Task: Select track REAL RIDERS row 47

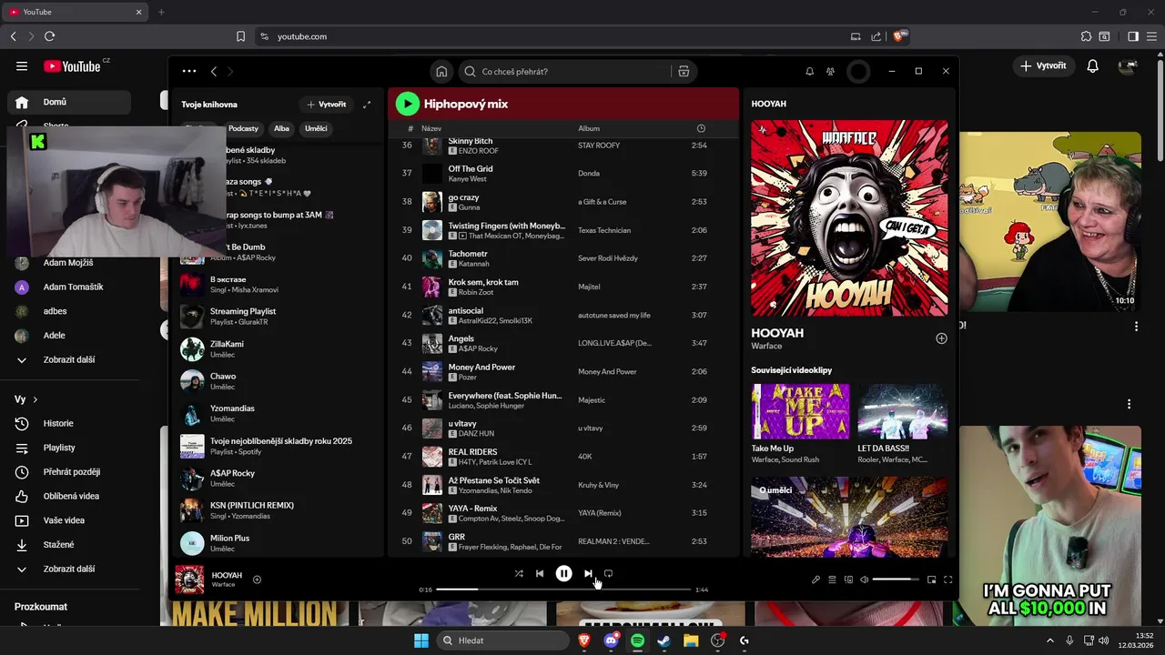Action: click(x=563, y=457)
